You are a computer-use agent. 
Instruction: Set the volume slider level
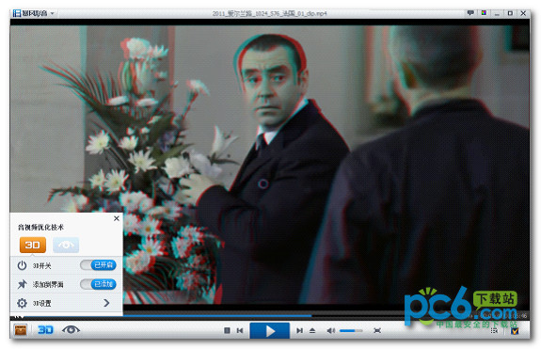click(351, 331)
